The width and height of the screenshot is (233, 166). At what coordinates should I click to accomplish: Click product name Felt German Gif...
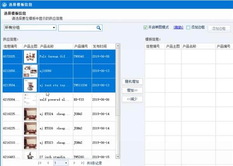54,56
